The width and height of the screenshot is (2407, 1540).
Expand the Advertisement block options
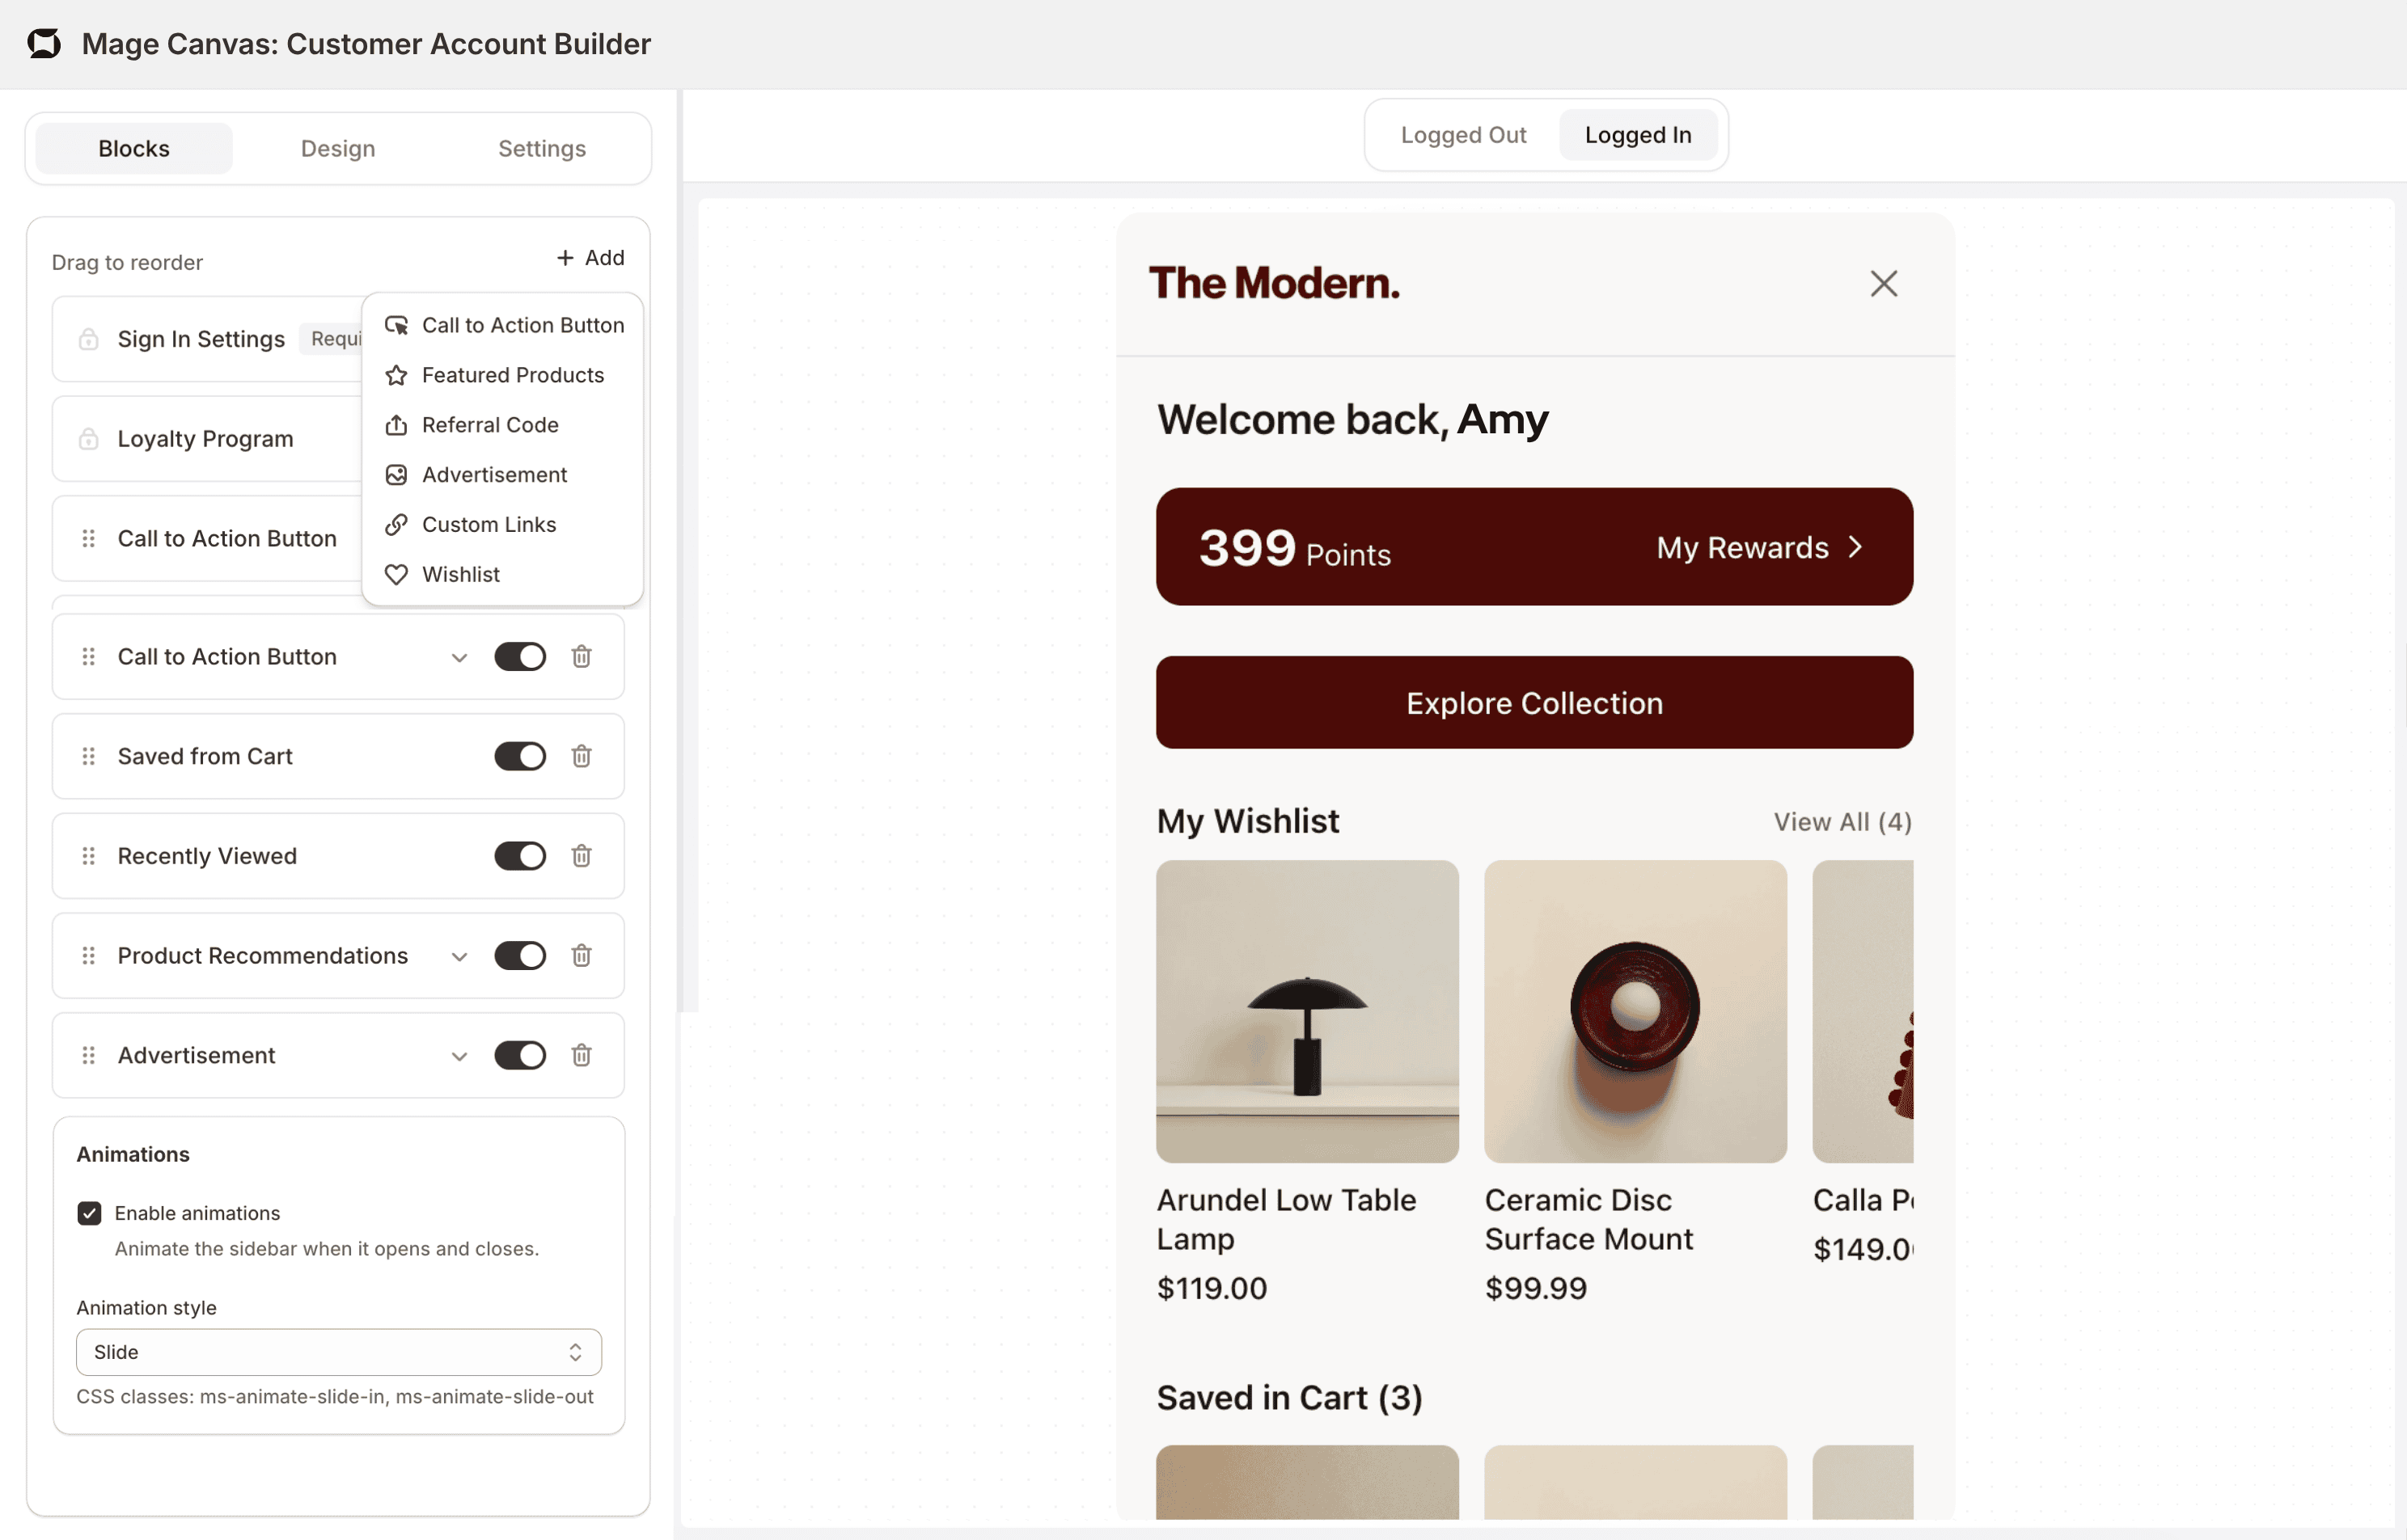459,1056
